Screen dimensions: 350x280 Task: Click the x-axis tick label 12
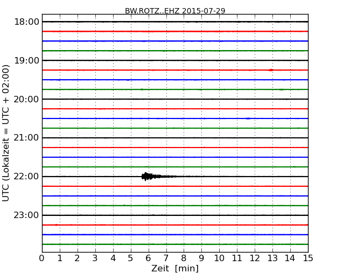coord(255,258)
